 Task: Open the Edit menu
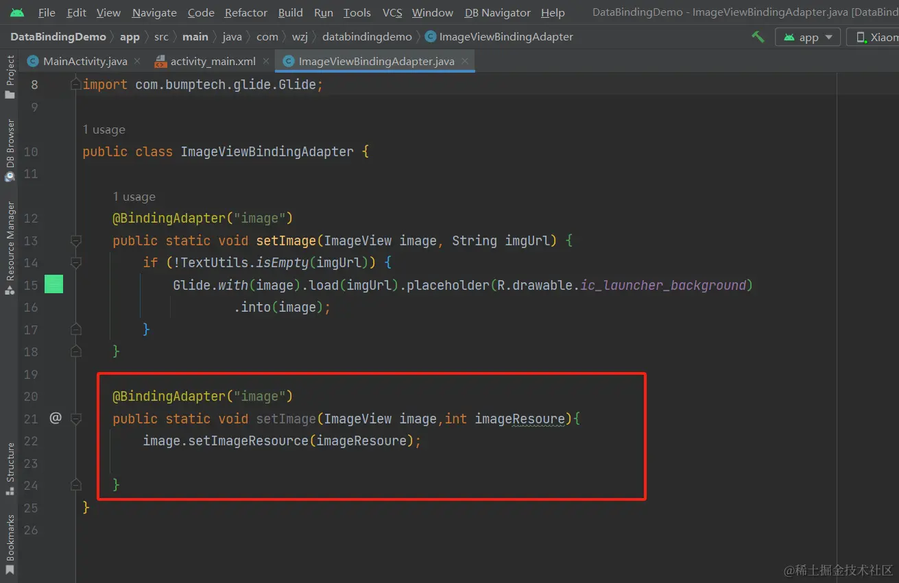click(77, 12)
